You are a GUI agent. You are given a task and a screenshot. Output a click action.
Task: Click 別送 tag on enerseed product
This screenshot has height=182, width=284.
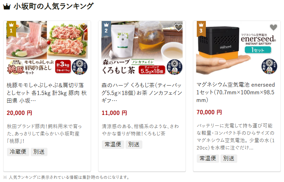(229, 159)
